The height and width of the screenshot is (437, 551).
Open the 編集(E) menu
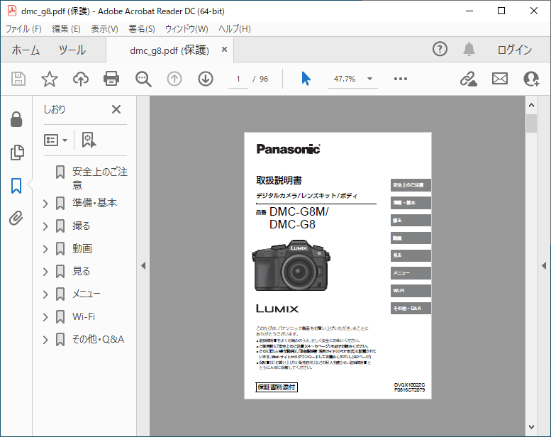66,29
